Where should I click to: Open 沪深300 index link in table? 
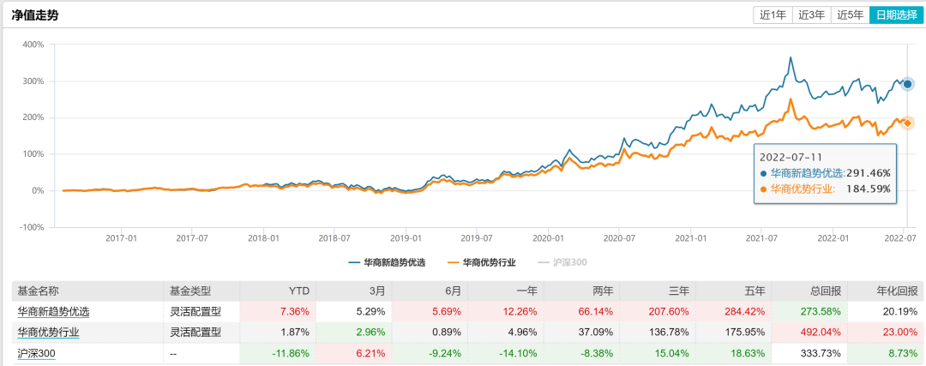pos(37,353)
